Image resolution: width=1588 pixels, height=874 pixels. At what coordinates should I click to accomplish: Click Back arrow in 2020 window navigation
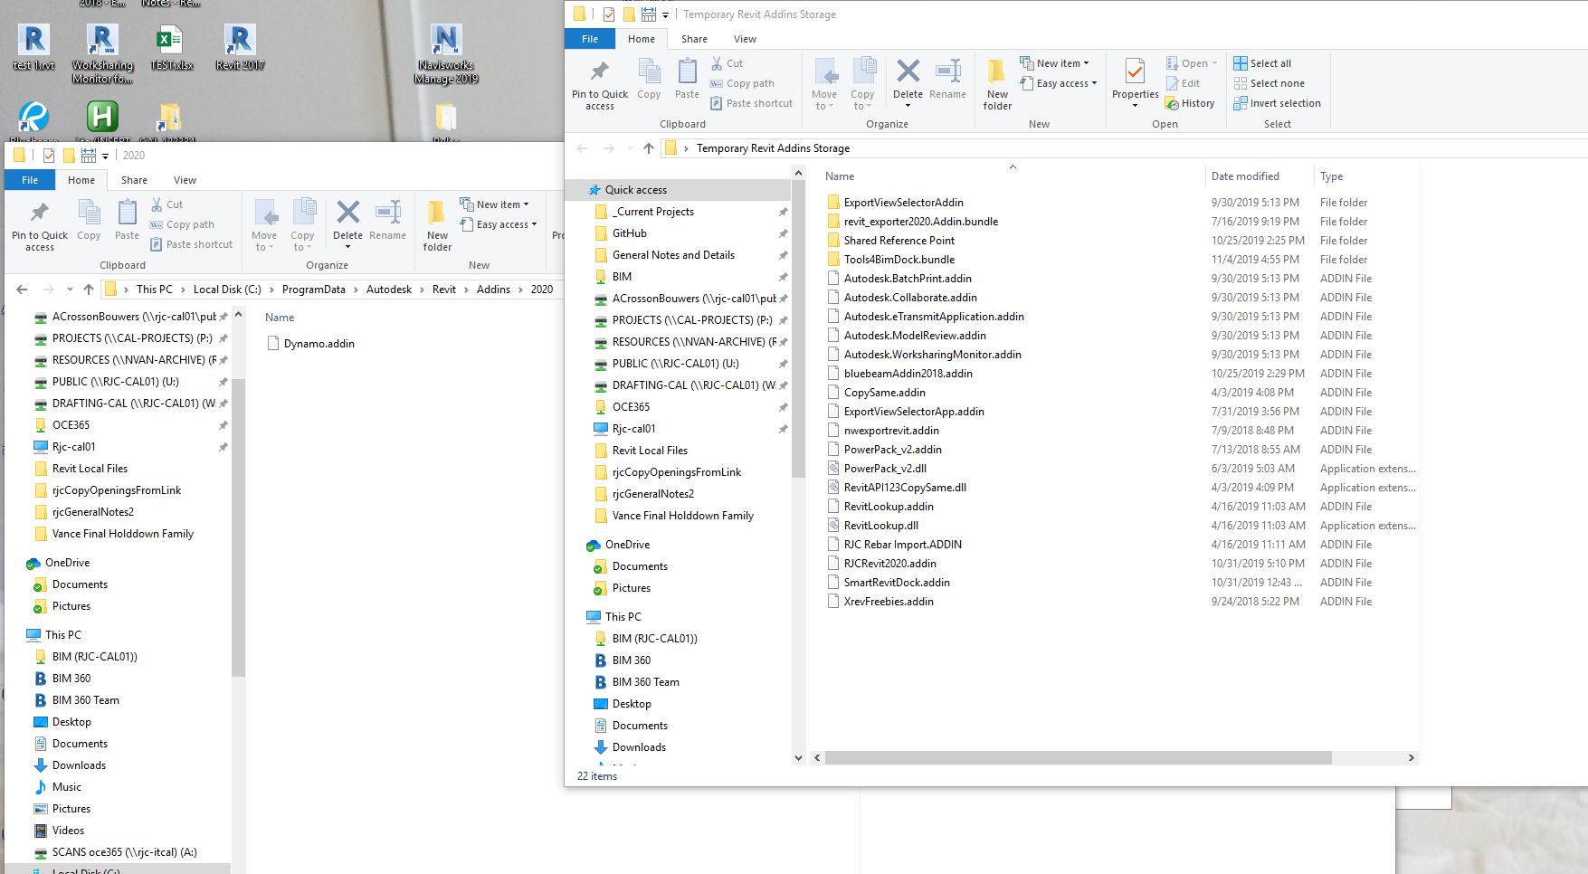22,290
